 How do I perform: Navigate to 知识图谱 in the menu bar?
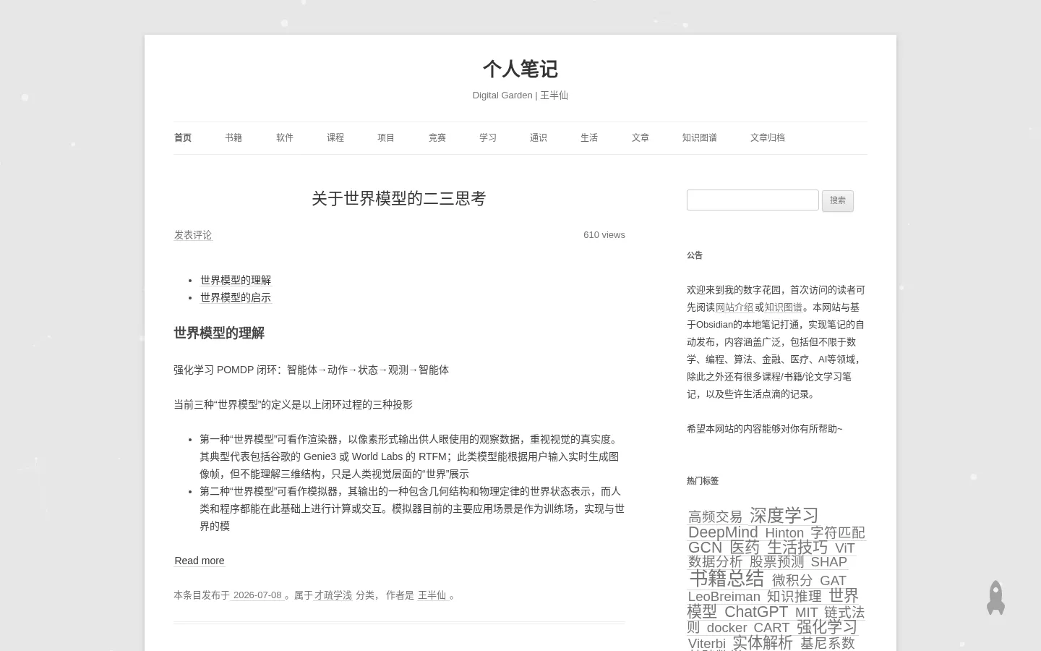700,137
